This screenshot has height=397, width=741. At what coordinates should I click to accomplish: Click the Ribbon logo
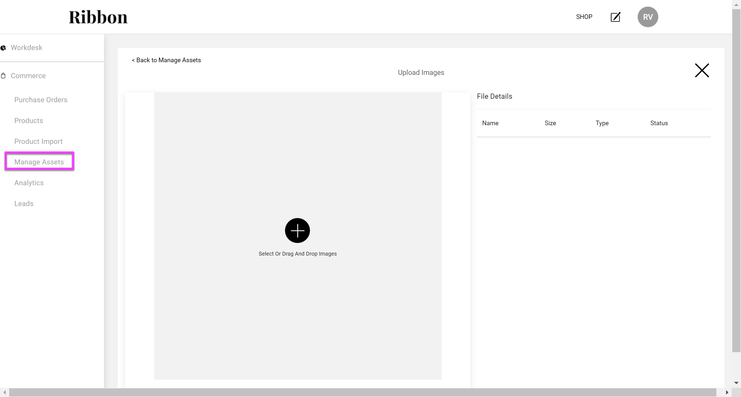click(98, 17)
